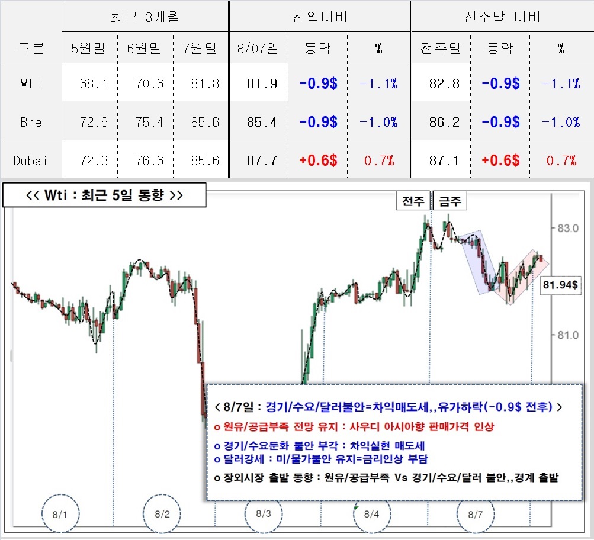Click the 8/4 date marker circle
Image resolution: width=594 pixels, height=540 pixels.
coord(372,514)
